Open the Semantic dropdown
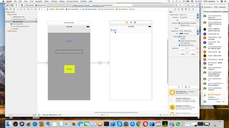The width and height of the screenshot is (229, 128). click(x=189, y=17)
